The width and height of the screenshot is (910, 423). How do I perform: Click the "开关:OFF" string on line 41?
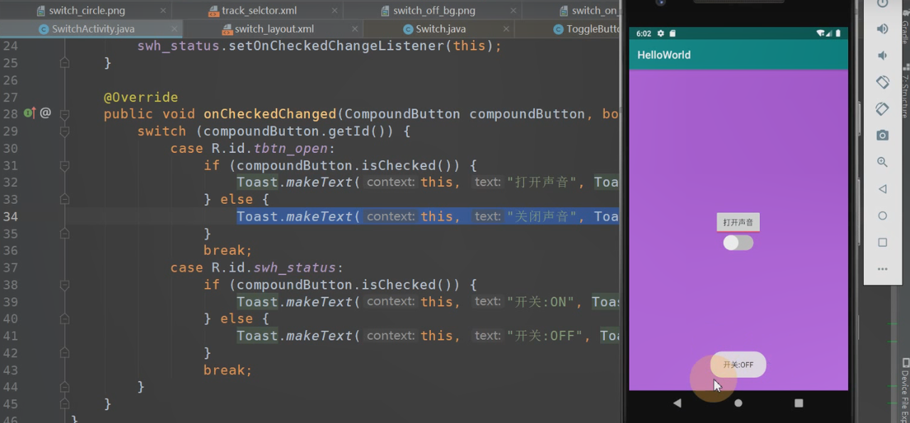pyautogui.click(x=545, y=336)
